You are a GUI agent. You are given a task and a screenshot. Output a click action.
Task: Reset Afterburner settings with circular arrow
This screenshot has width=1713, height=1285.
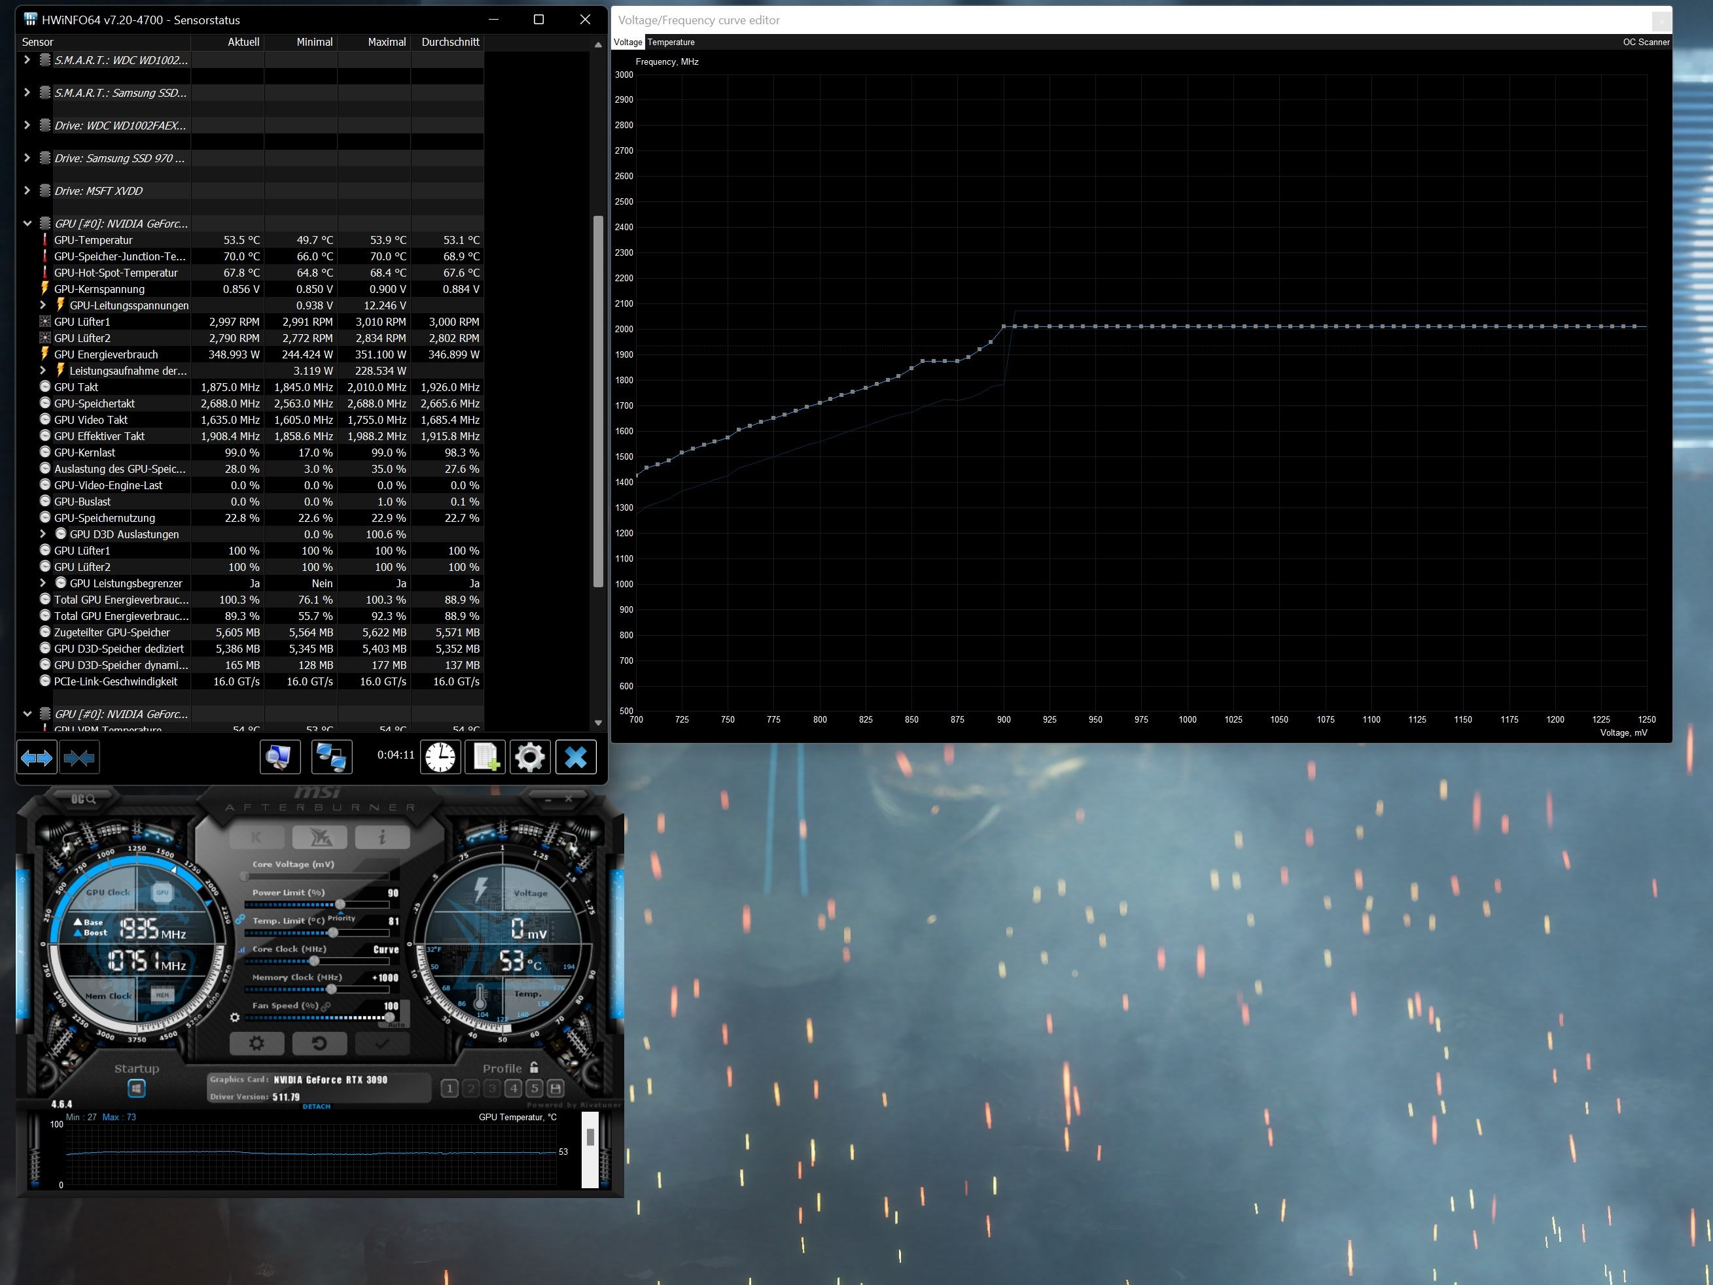(320, 1044)
